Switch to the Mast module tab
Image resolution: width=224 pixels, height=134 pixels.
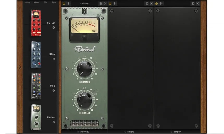coord(36,2)
